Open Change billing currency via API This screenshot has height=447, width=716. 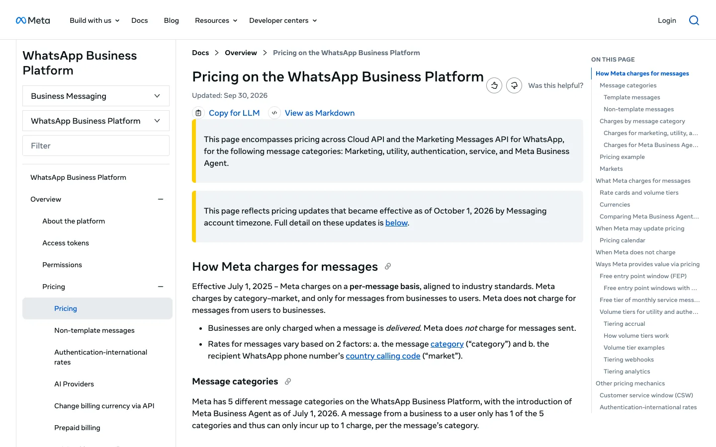click(x=104, y=406)
